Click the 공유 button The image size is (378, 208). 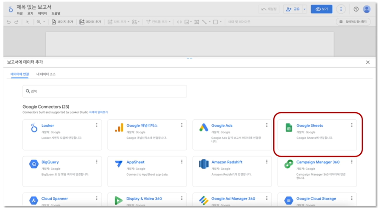[293, 9]
